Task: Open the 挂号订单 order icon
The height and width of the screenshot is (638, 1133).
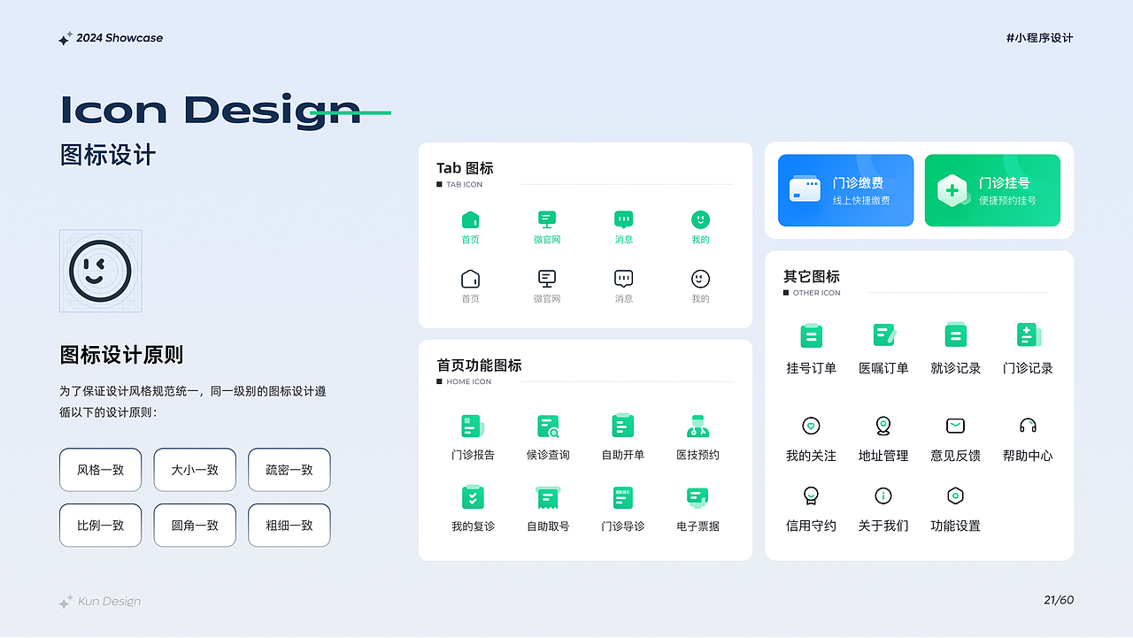Action: [812, 335]
